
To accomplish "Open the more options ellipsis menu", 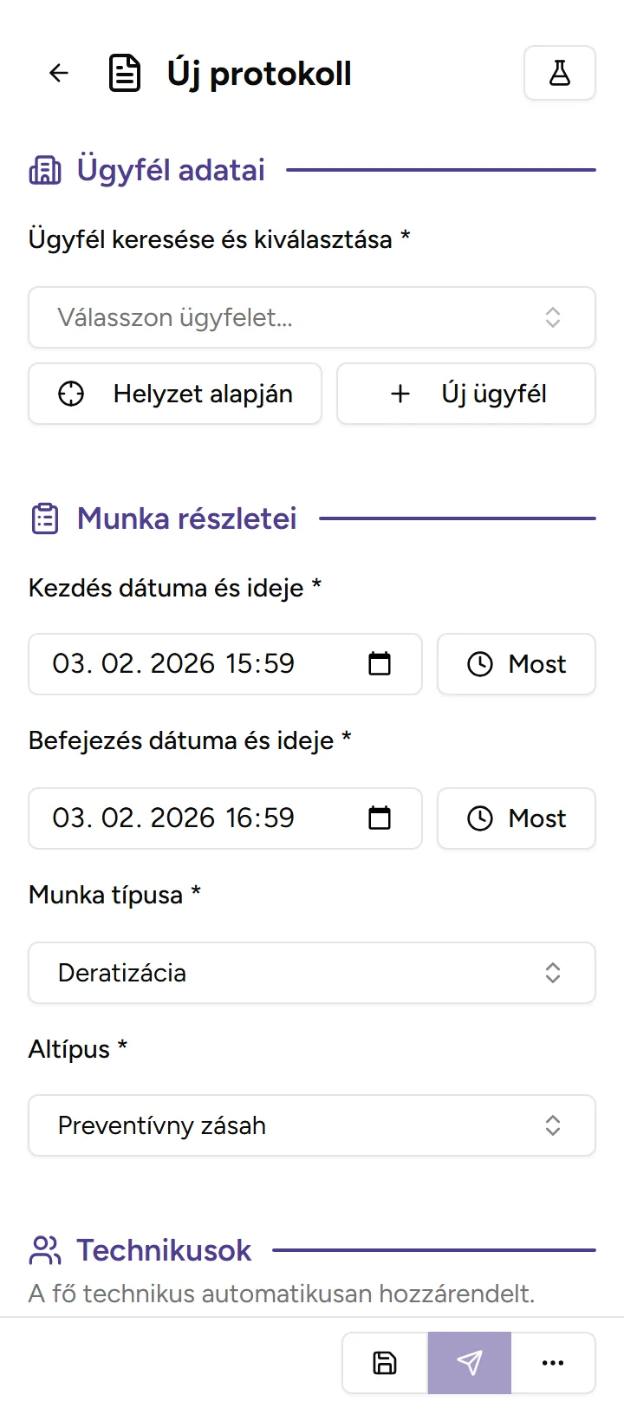I will point(552,1362).
